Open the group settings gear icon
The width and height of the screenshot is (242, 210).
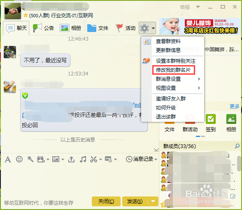144,28
